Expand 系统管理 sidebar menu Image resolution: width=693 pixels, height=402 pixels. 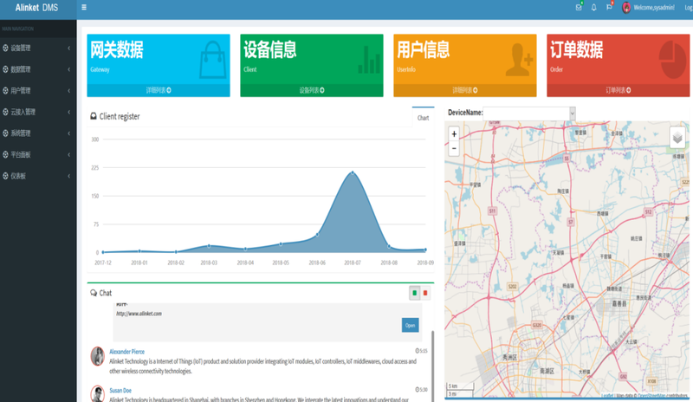click(38, 133)
